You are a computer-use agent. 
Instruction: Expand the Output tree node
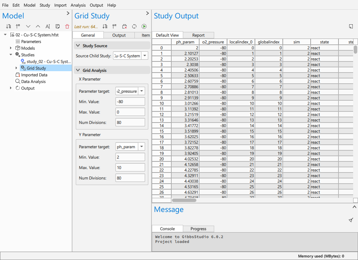(x=11, y=88)
